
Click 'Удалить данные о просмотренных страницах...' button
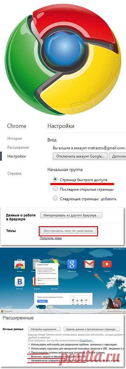(92, 329)
